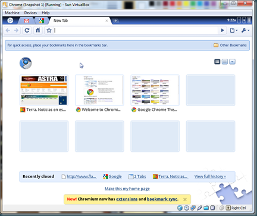Switch to the Gmail pinned tab
Screen dimensions: 257x216
(x=26, y=21)
